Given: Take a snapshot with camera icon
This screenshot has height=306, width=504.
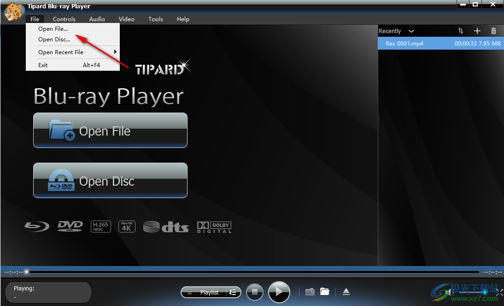Looking at the screenshot, I should tap(310, 292).
